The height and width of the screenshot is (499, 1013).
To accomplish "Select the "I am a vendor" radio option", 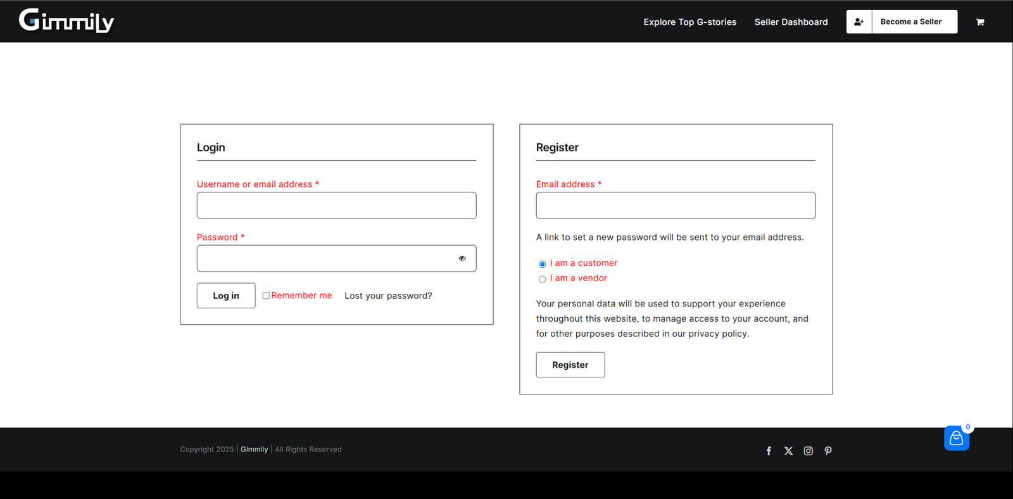I will pyautogui.click(x=543, y=279).
